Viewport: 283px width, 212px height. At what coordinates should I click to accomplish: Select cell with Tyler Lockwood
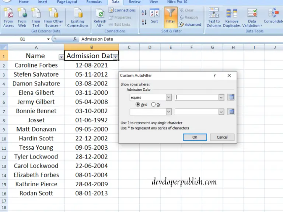(x=36, y=157)
